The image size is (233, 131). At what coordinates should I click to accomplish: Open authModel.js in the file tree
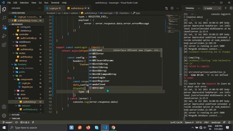click(27, 49)
